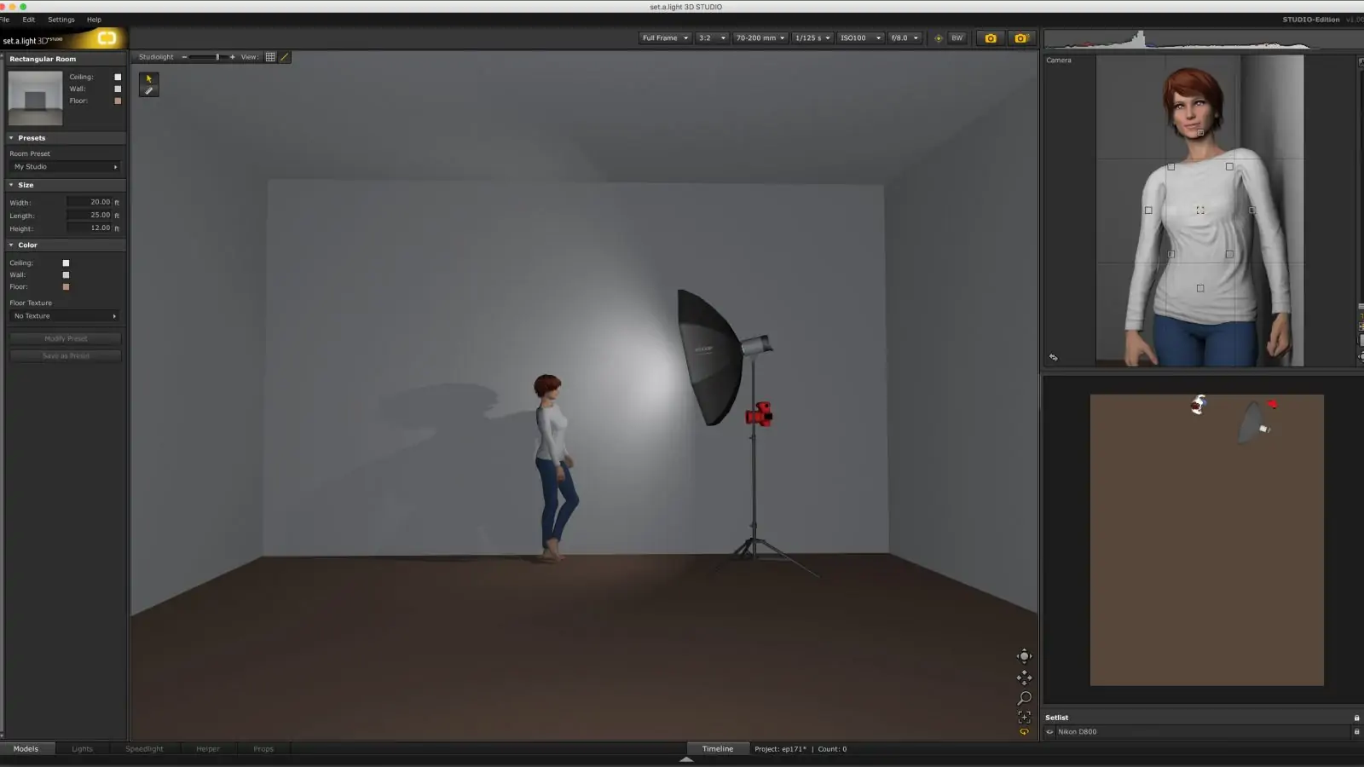Open the f/8.0 aperture dropdown
The height and width of the screenshot is (767, 1364).
[905, 38]
